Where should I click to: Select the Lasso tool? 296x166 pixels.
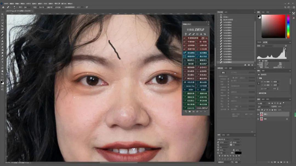click(2, 20)
